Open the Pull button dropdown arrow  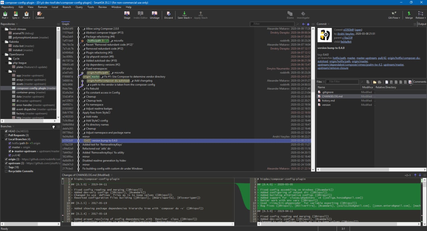click(x=7, y=18)
